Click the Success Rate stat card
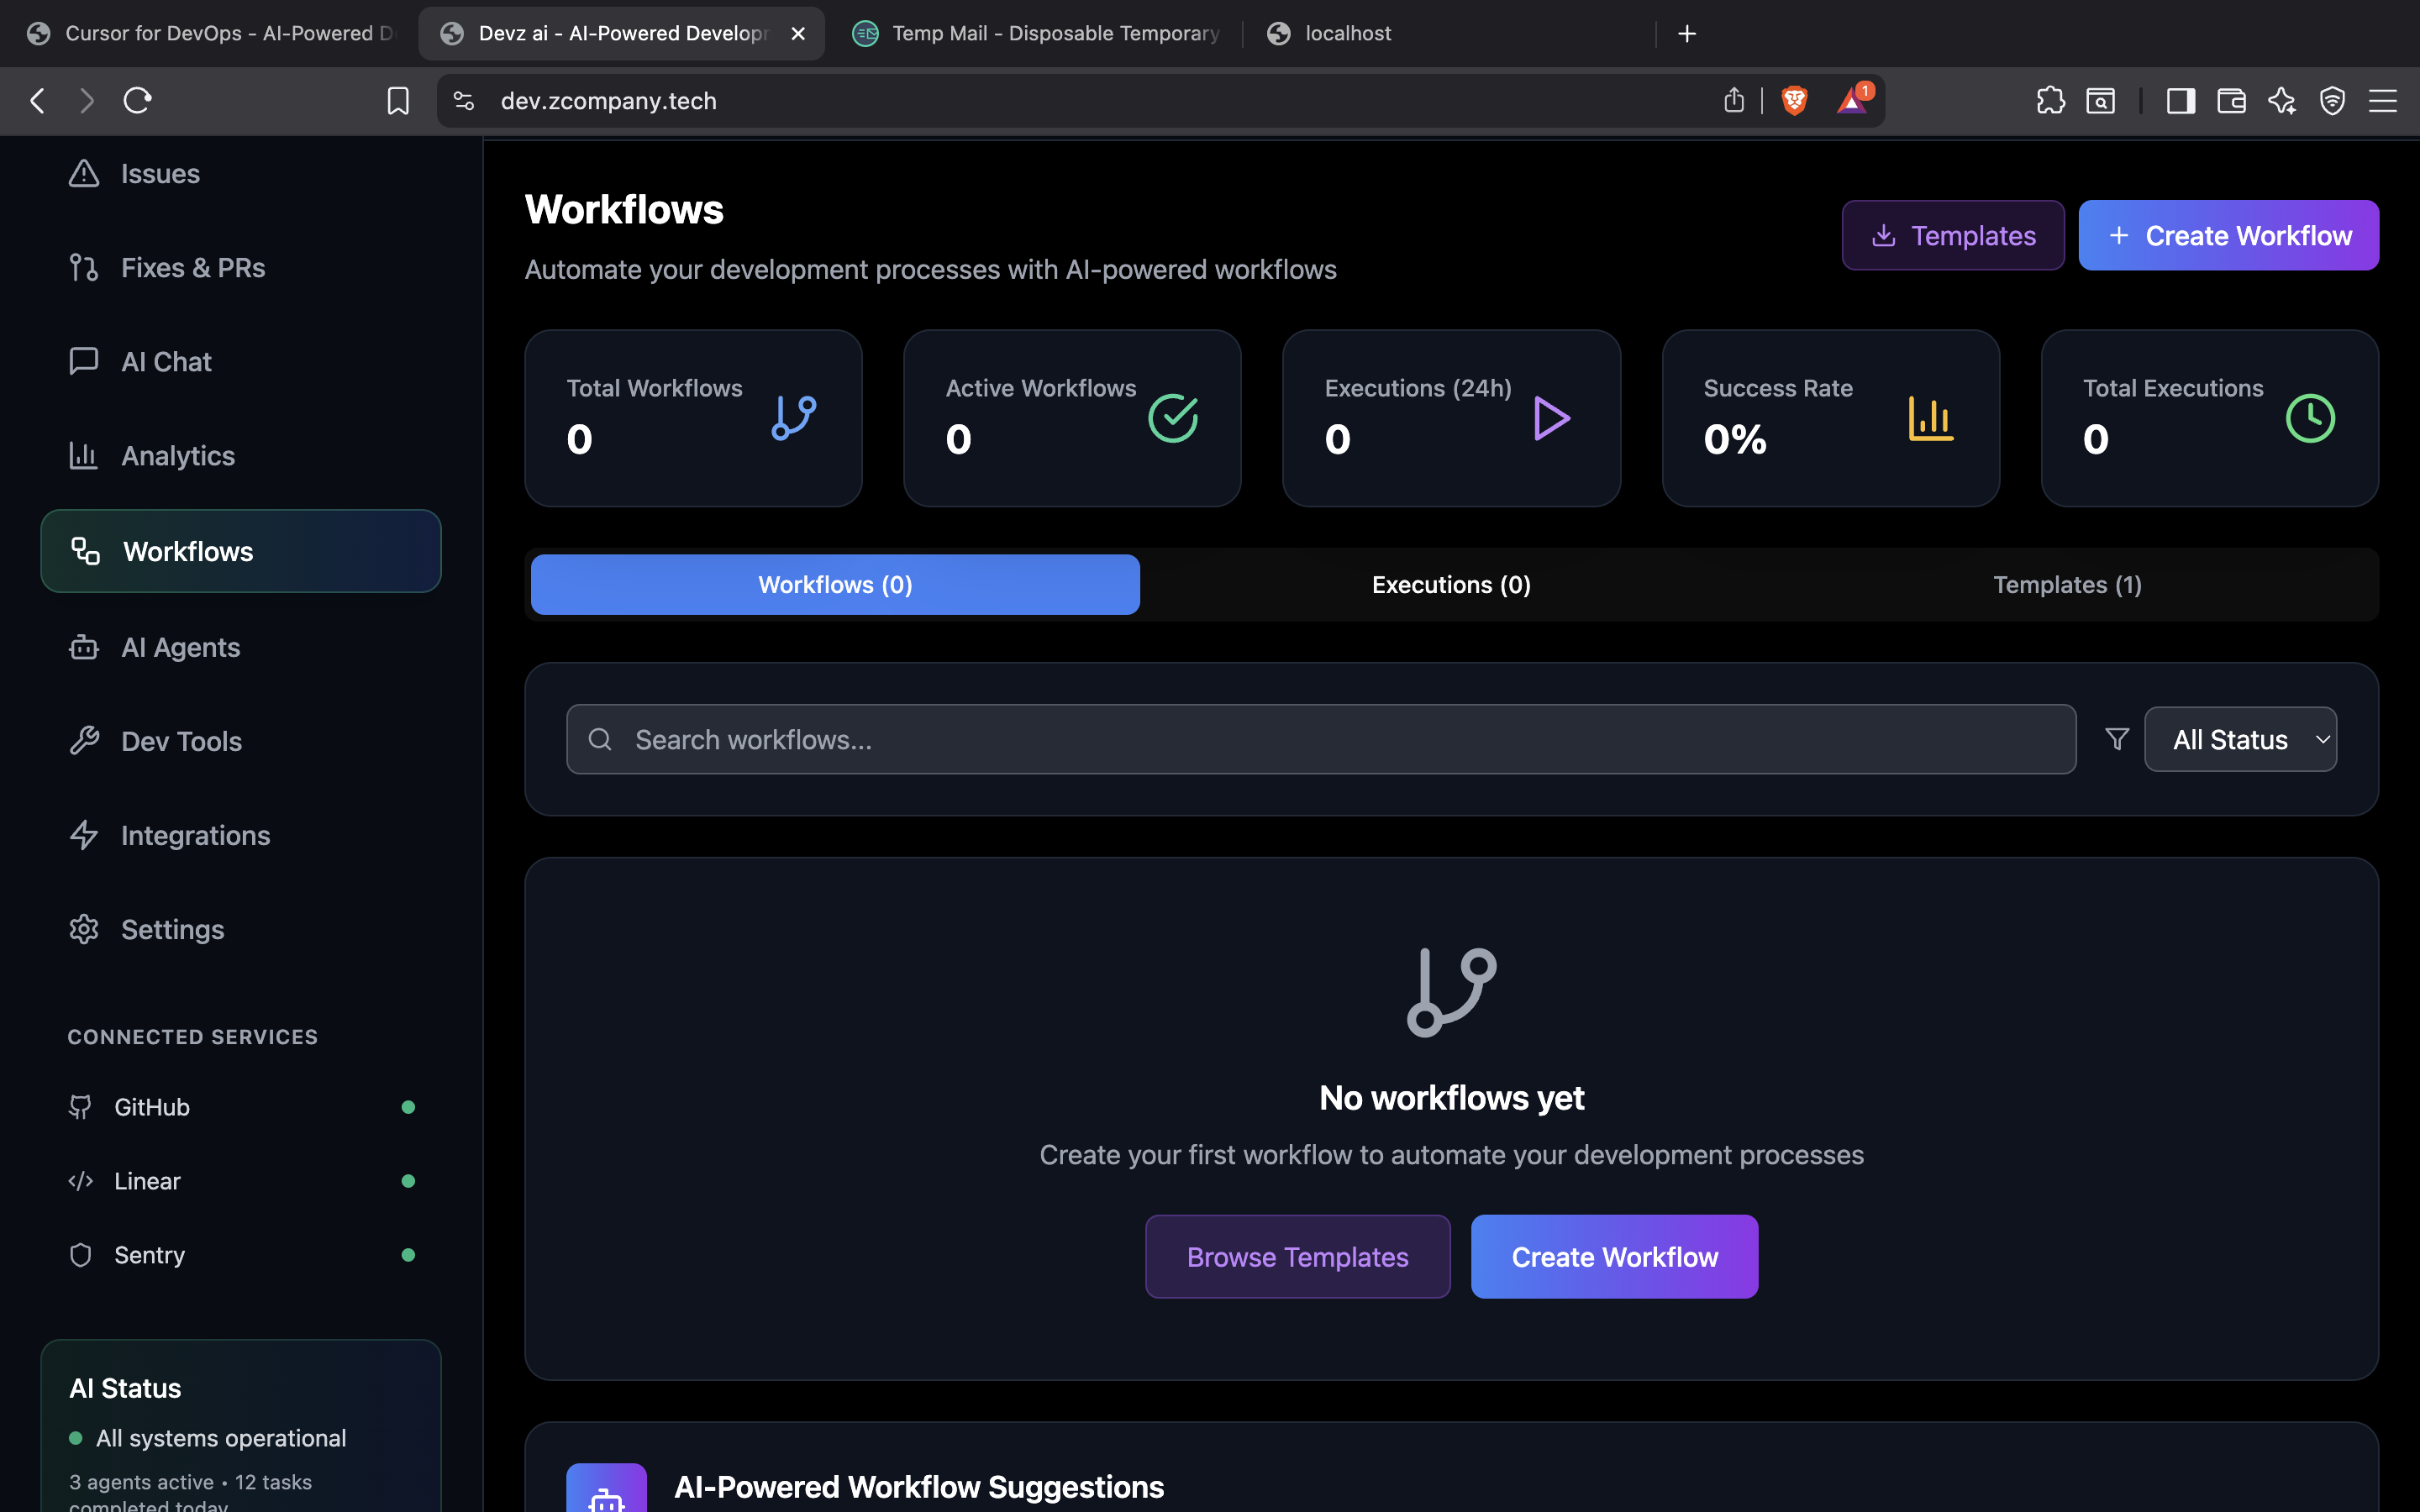The width and height of the screenshot is (2420, 1512). tap(1830, 418)
